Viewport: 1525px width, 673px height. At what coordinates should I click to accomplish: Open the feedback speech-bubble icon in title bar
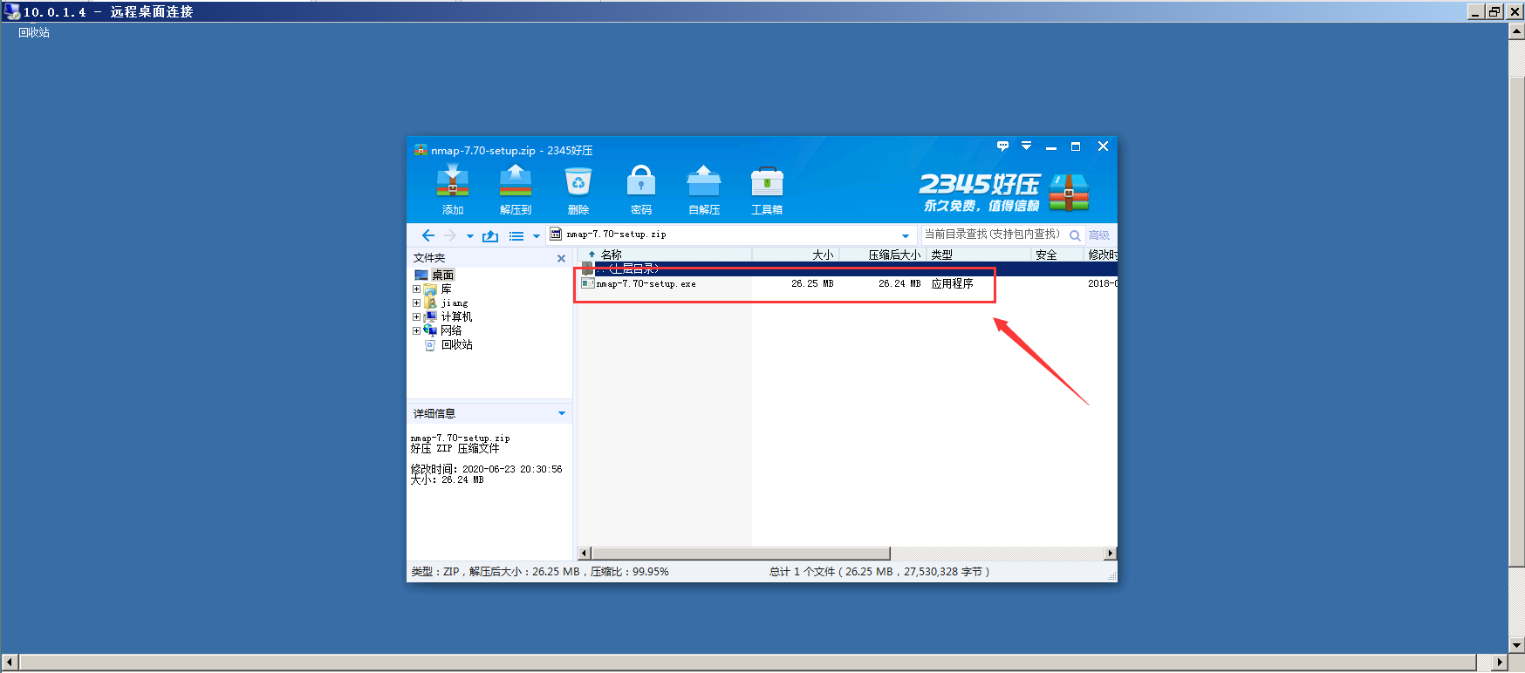click(x=1002, y=146)
